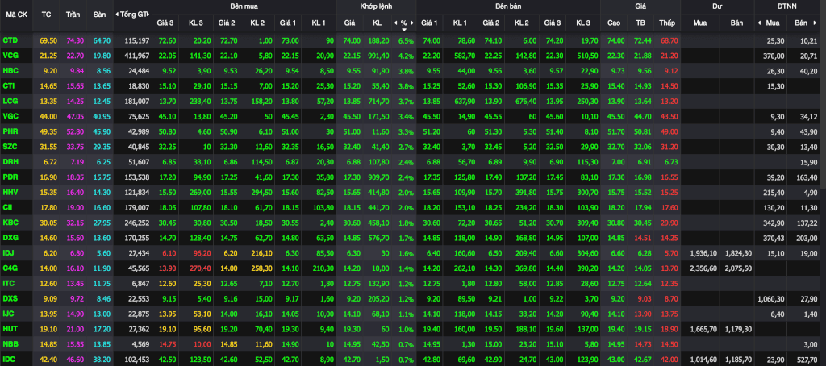Open stock symbol IDC
The width and height of the screenshot is (826, 366).
pos(9,360)
